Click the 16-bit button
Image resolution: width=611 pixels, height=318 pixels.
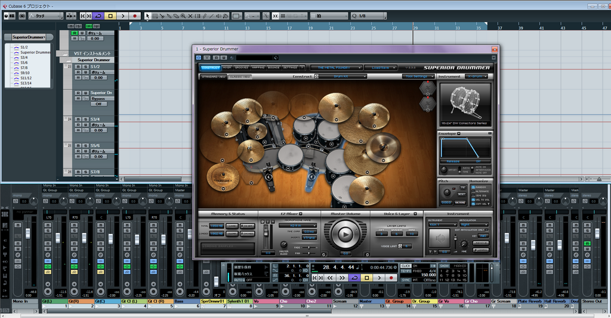[x=248, y=226]
